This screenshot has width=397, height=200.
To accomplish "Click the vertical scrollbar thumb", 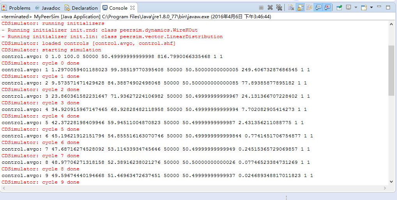I will (x=391, y=70).
